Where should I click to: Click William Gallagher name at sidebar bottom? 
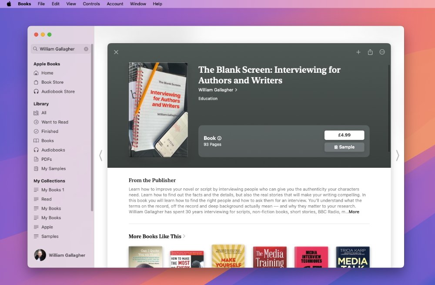tap(67, 255)
